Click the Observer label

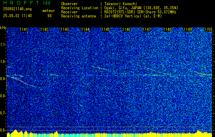coord(69,4)
